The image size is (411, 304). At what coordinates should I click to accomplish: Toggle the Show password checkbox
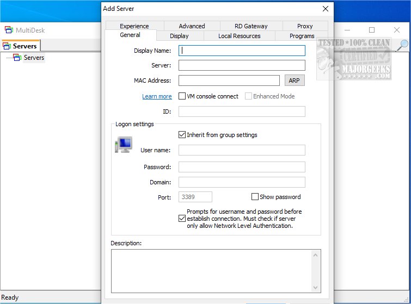point(255,197)
